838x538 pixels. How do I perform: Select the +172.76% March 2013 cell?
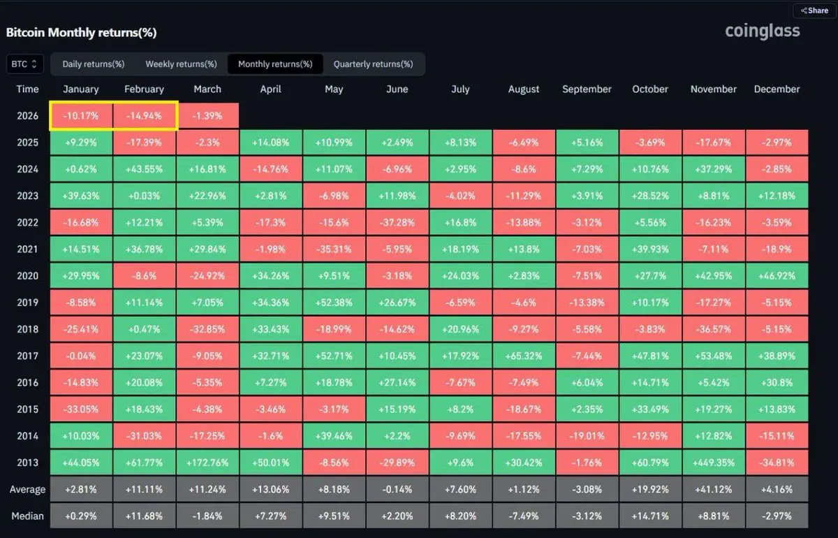pyautogui.click(x=207, y=463)
